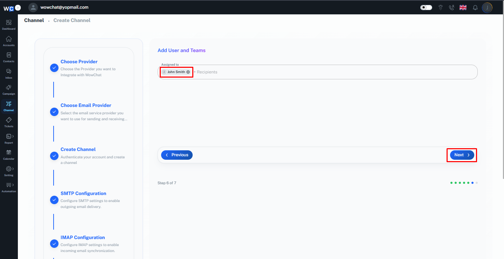Go to Accounts in sidebar
This screenshot has width=504, height=259.
click(x=9, y=41)
